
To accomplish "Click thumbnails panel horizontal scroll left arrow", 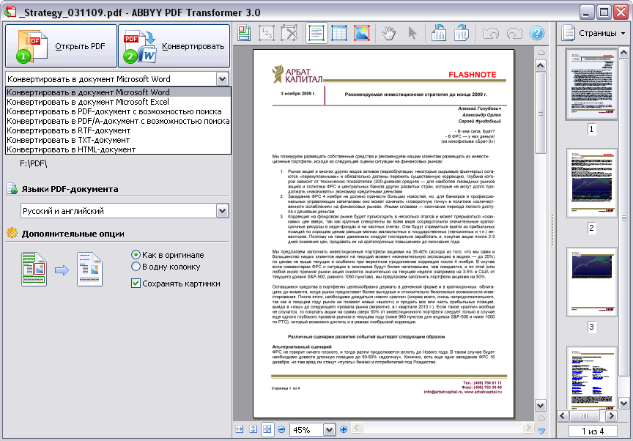I will pos(563,415).
